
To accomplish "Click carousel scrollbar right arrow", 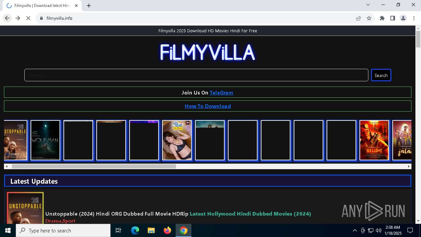I will tap(409, 167).
